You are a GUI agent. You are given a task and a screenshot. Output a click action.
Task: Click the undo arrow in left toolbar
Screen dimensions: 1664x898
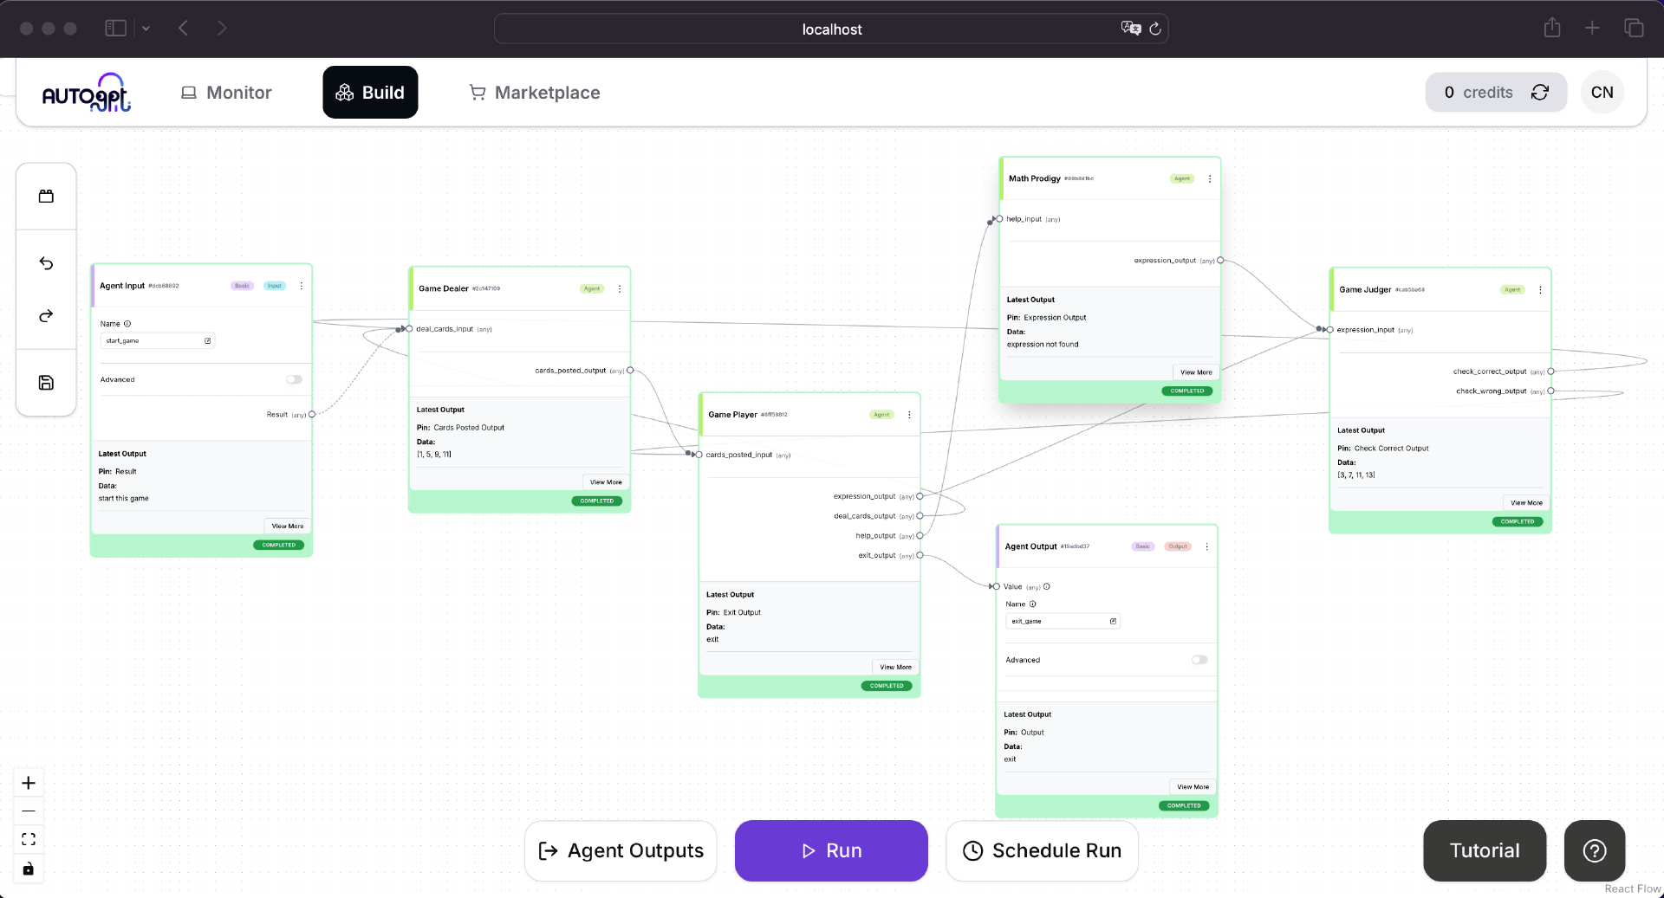[46, 263]
